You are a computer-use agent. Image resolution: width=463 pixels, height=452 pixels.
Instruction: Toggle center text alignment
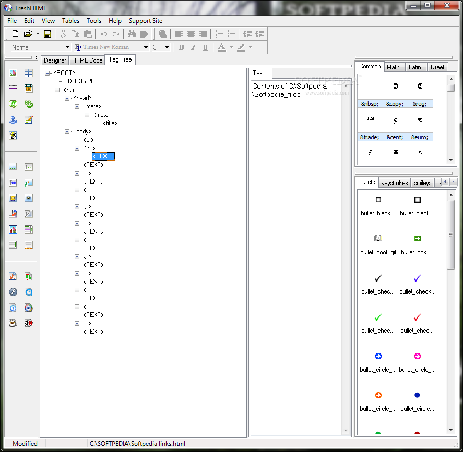pyautogui.click(x=191, y=34)
